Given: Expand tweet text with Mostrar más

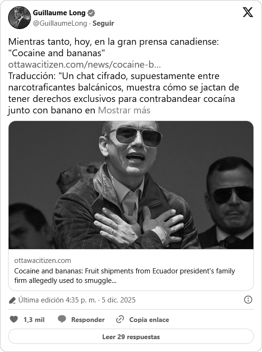Looking at the screenshot, I should click(x=124, y=110).
